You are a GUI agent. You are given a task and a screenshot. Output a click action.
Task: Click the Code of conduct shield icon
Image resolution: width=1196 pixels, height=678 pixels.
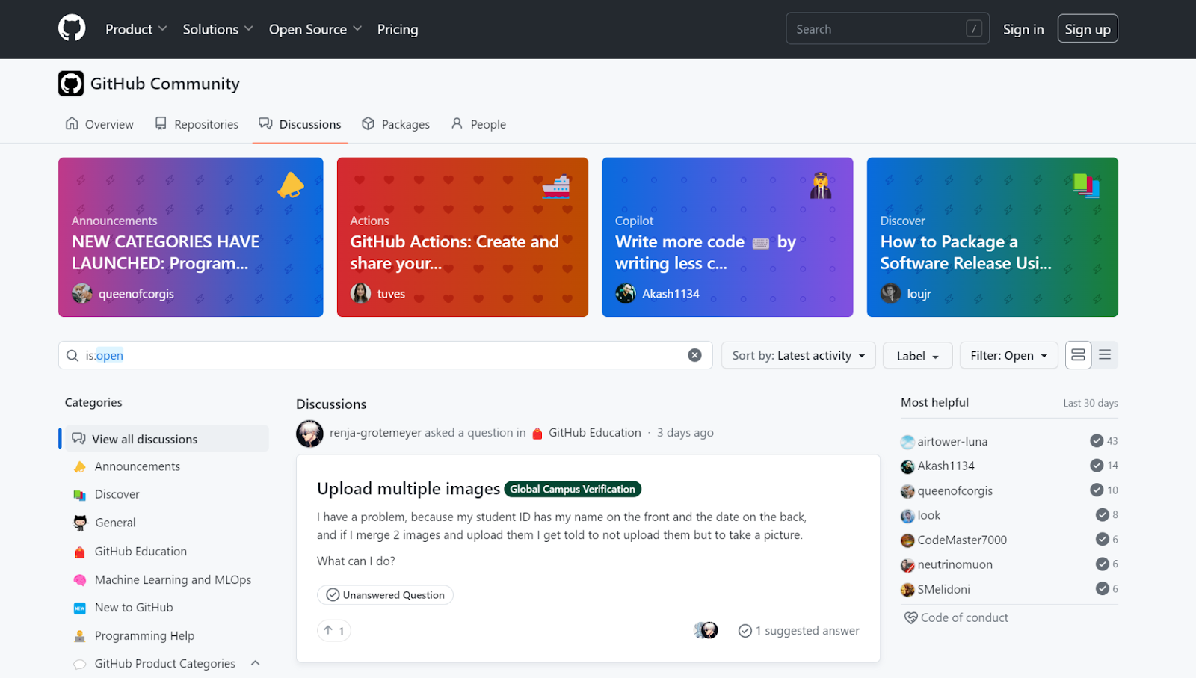click(x=910, y=617)
